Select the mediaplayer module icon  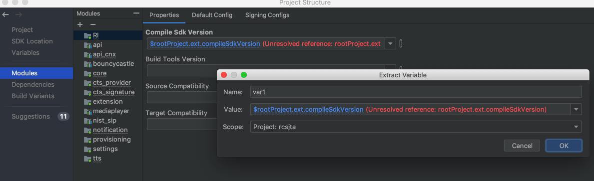87,112
